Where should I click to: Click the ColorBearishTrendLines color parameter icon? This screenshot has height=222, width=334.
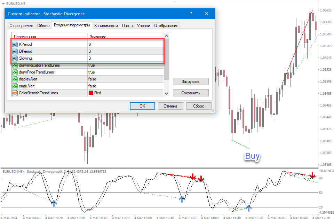click(15, 93)
